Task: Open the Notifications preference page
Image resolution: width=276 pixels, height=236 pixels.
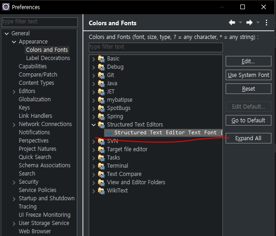Action: (x=34, y=132)
